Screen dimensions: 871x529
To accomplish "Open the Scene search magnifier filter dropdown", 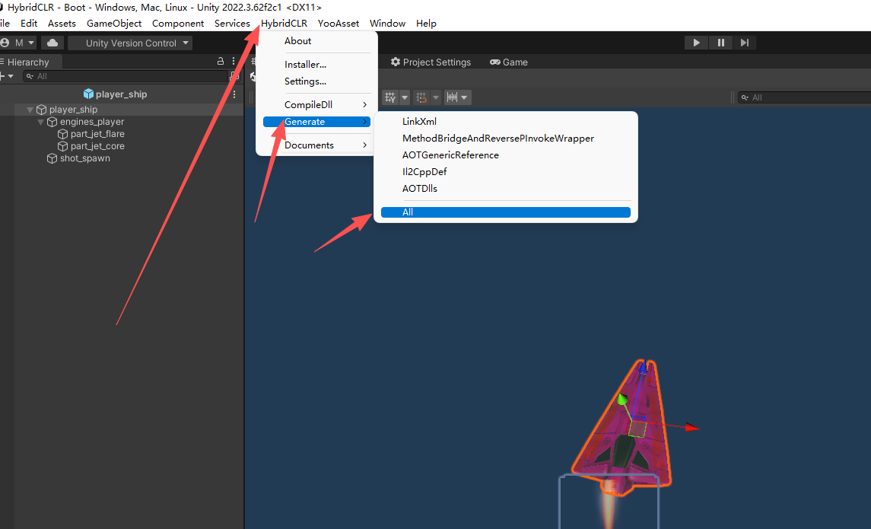I will [x=745, y=97].
